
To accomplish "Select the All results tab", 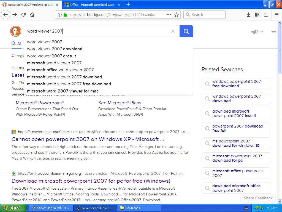I will (16, 43).
